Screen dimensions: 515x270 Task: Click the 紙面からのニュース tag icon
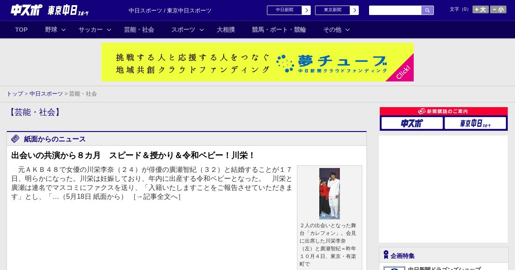tap(15, 138)
